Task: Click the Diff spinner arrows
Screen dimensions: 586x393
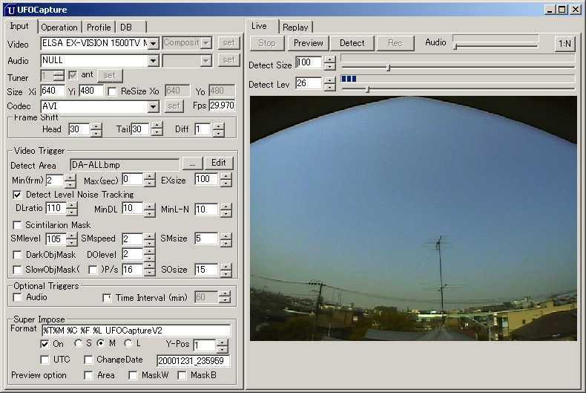Action: pos(219,130)
